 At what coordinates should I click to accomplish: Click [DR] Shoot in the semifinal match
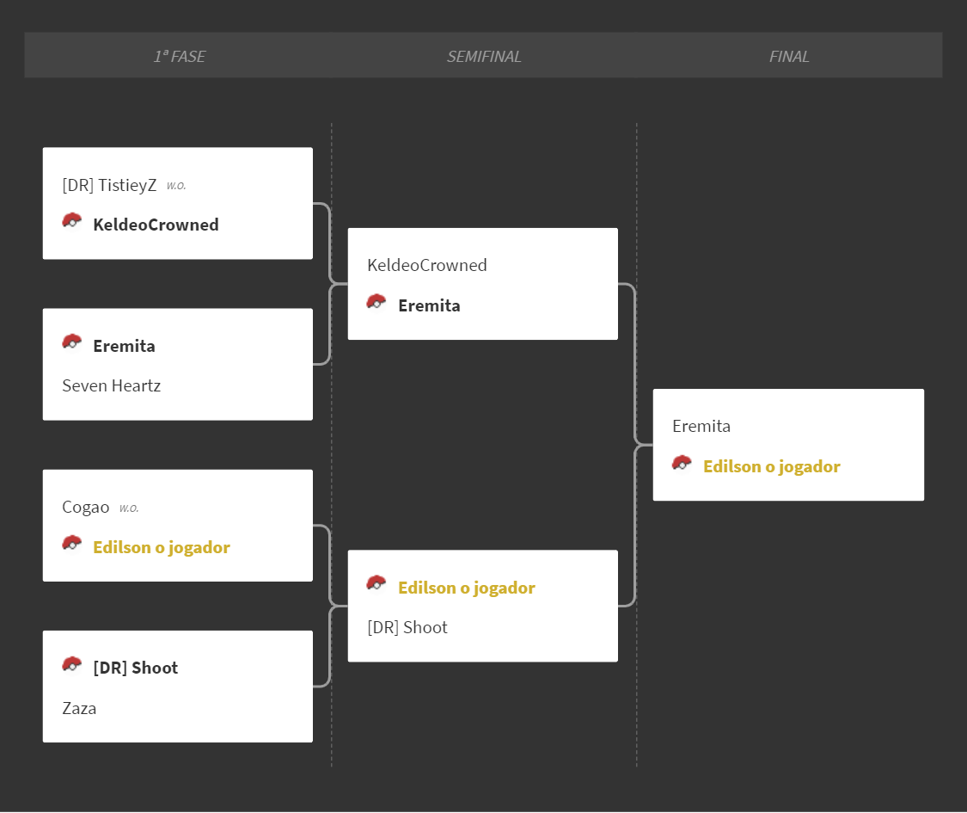click(x=407, y=628)
